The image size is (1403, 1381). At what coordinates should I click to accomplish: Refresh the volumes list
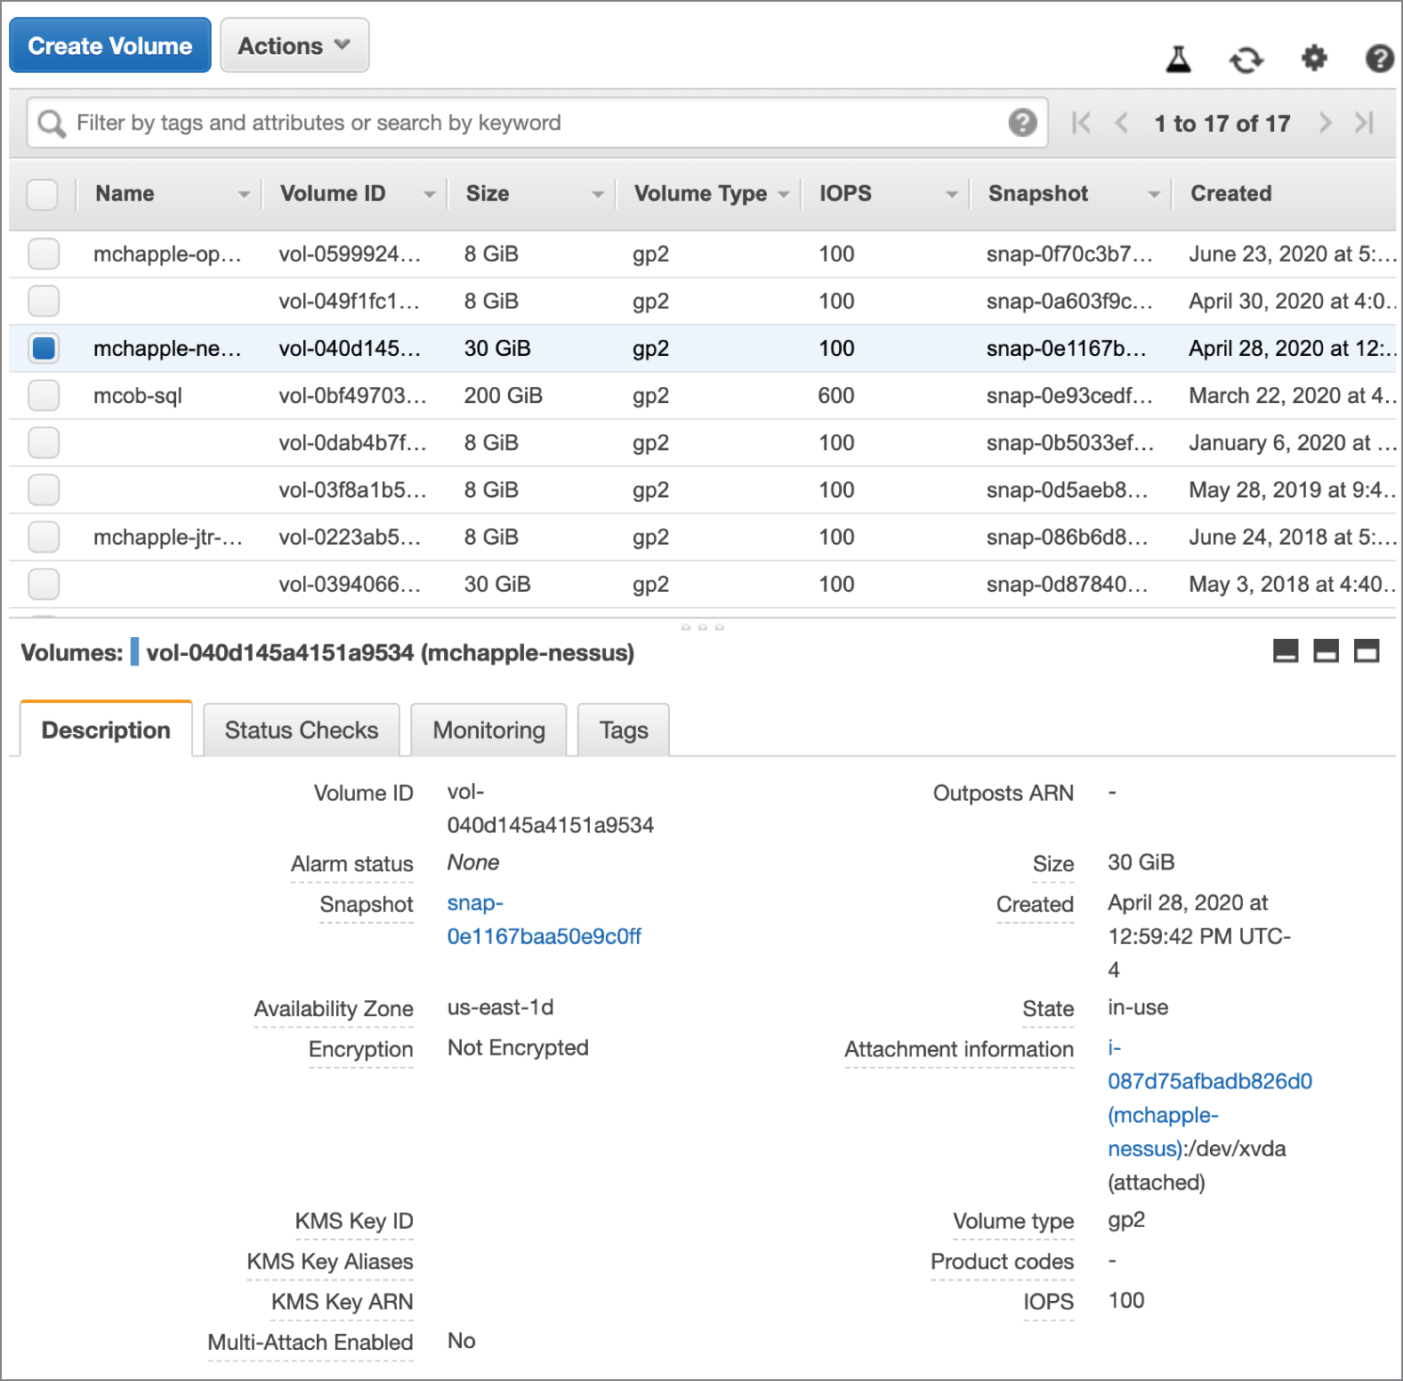(x=1246, y=61)
